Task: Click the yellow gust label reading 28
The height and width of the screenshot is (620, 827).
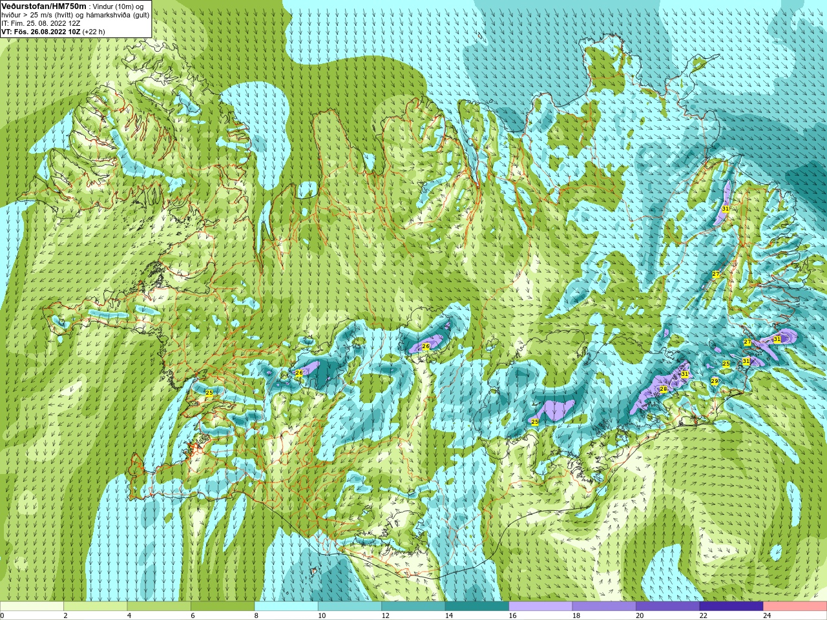Action: [x=663, y=389]
